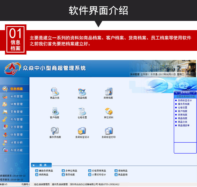Select 销售管理 in the sidebar
This screenshot has width=197, height=187.
click(x=14, y=104)
